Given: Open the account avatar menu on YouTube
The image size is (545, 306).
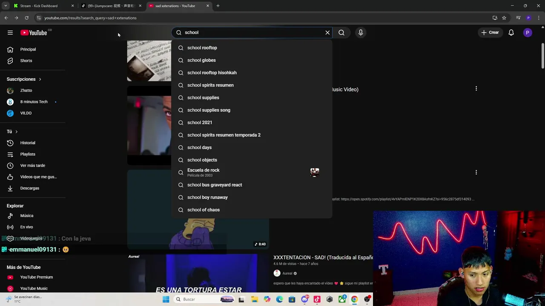Looking at the screenshot, I should 528,32.
